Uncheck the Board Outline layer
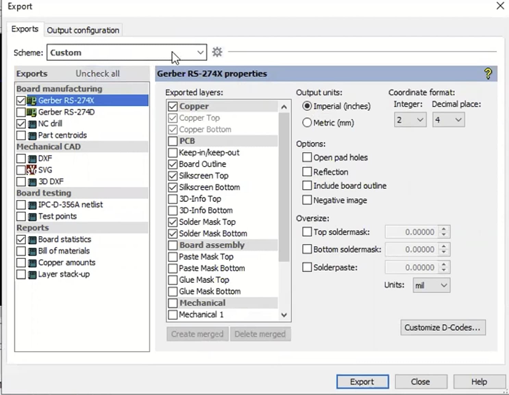The height and width of the screenshot is (395, 509). pyautogui.click(x=173, y=164)
